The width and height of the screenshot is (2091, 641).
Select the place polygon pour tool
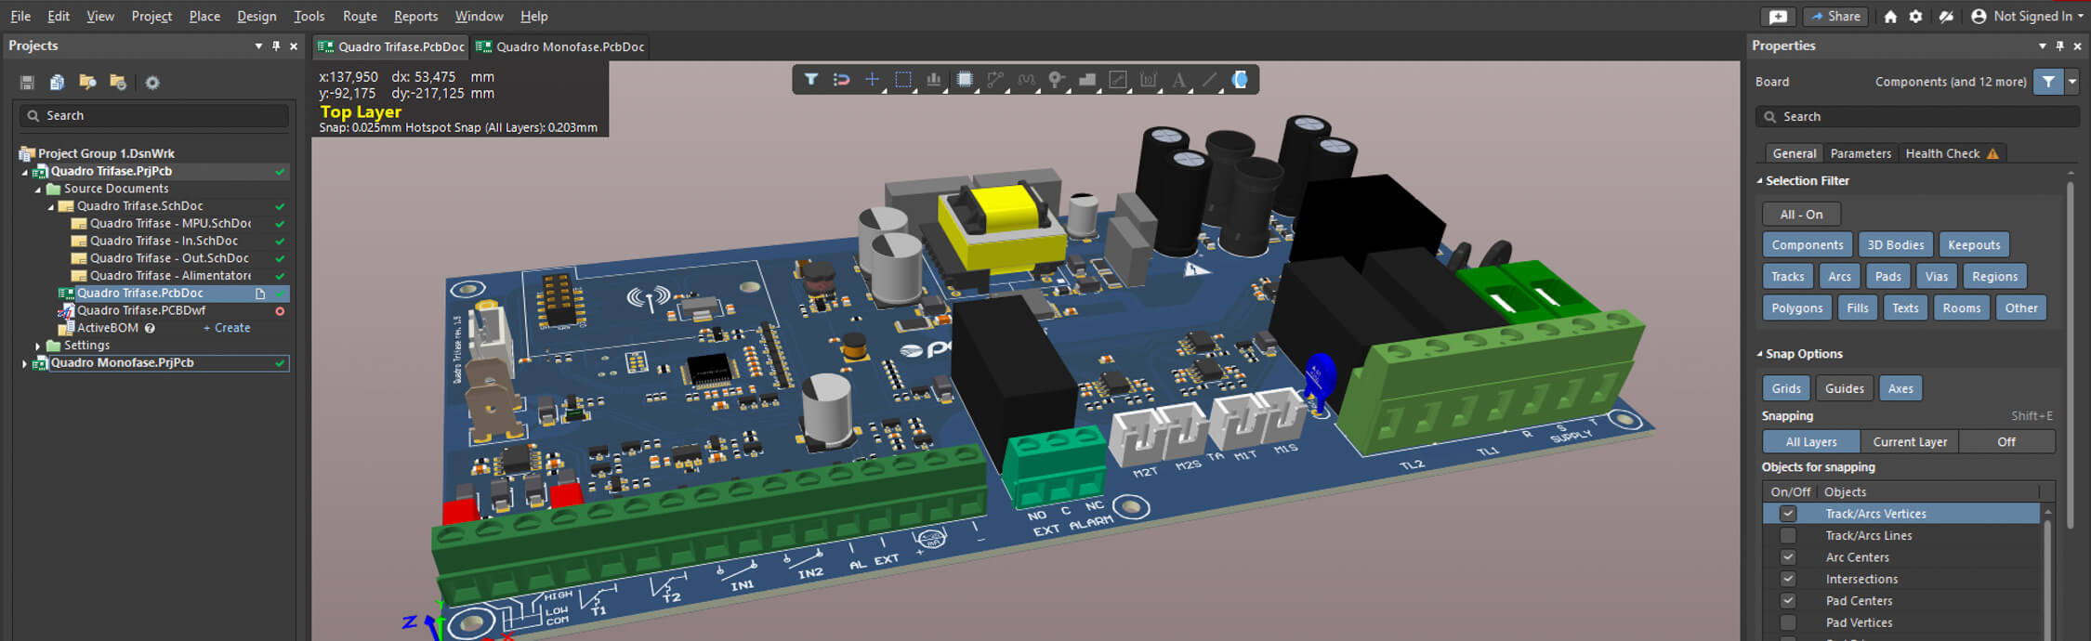(1087, 80)
